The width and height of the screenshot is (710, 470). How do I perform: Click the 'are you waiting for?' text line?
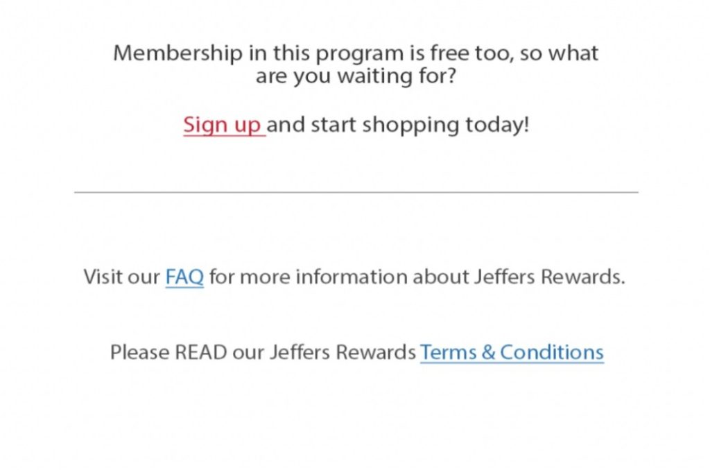(356, 76)
